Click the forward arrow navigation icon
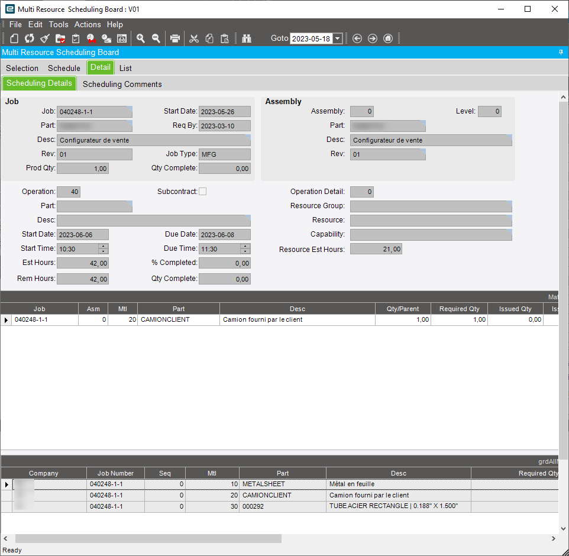The height and width of the screenshot is (556, 569). pos(373,38)
